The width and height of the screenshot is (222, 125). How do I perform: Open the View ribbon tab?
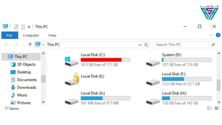click(x=52, y=35)
